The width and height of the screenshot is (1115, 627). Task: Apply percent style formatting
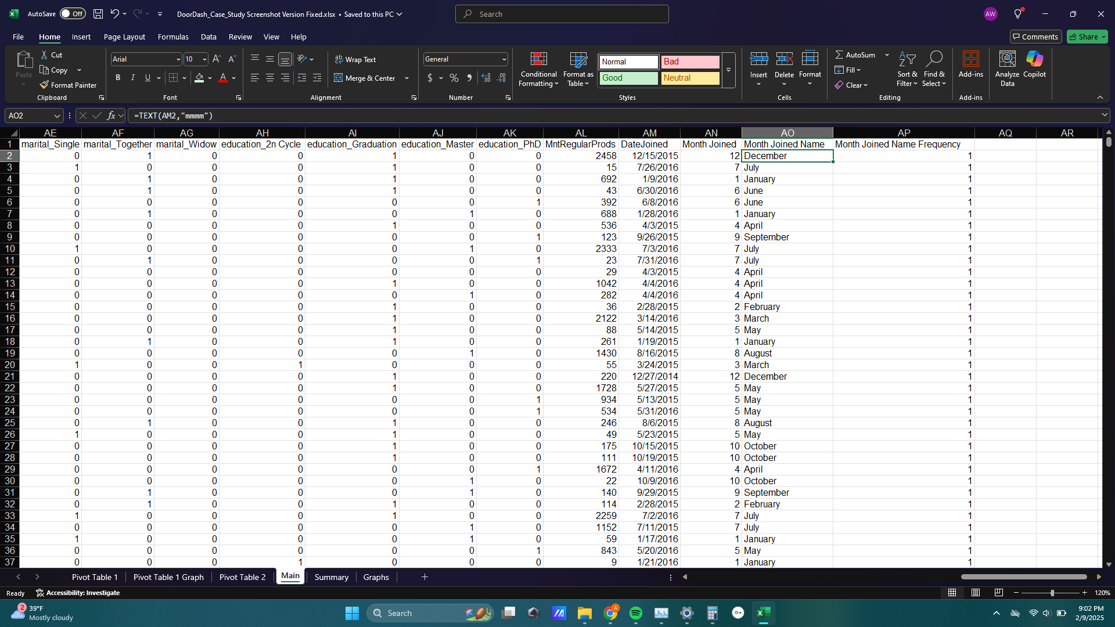tap(454, 78)
